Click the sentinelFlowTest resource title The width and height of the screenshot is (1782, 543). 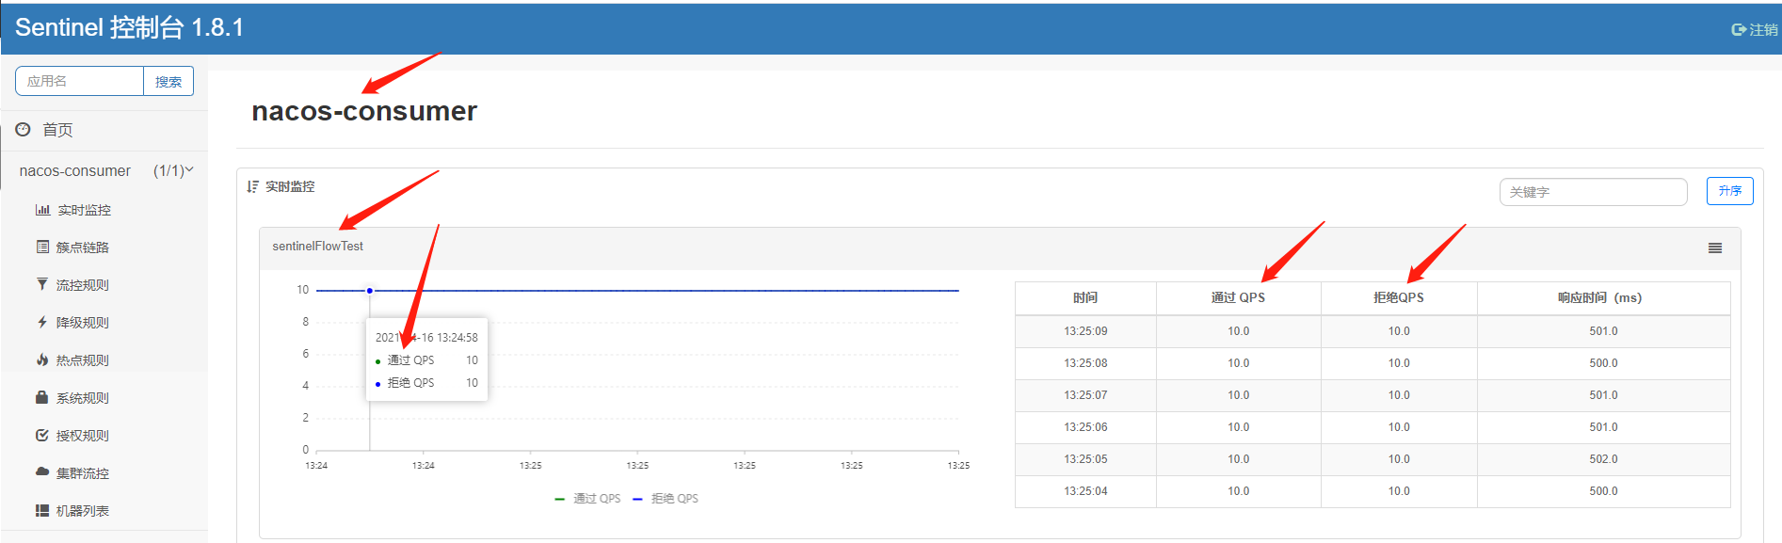point(317,247)
